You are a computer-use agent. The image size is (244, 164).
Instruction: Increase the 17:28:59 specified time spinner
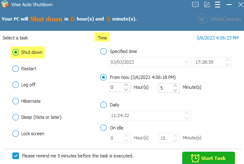pyautogui.click(x=228, y=60)
